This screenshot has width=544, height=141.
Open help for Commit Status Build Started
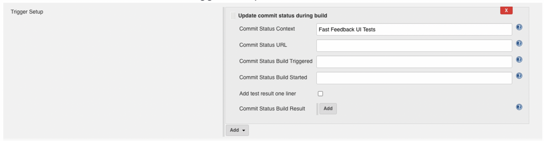(x=519, y=76)
